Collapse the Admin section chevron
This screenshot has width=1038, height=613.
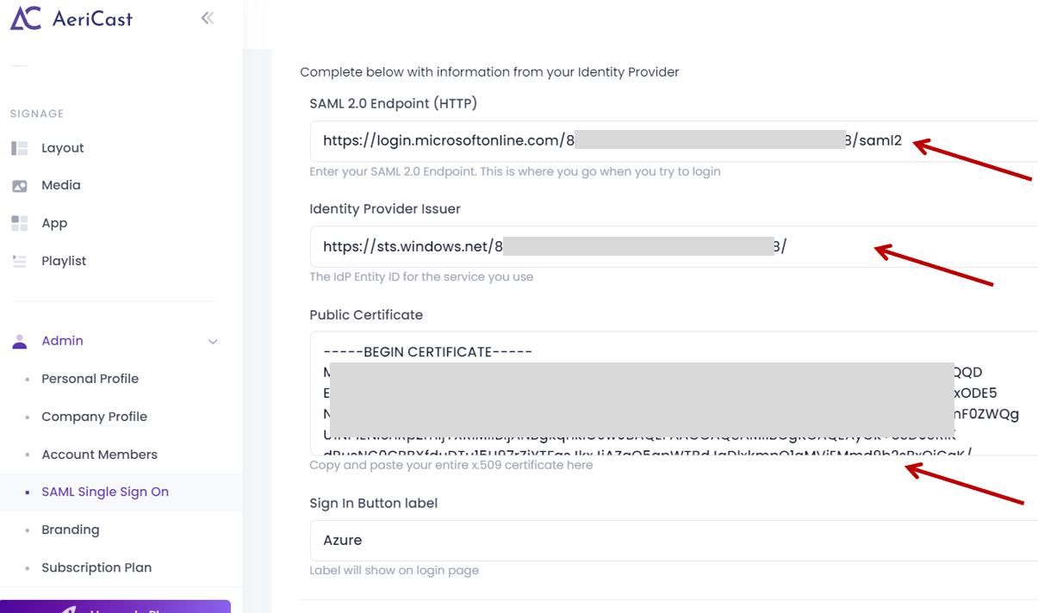pyautogui.click(x=213, y=342)
